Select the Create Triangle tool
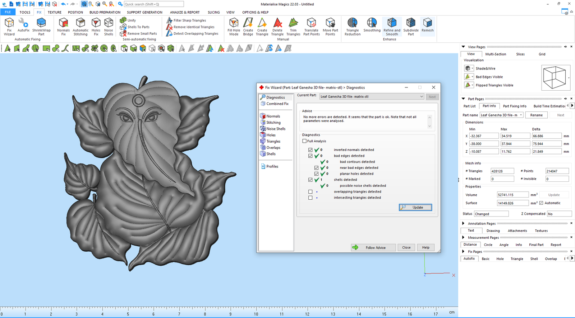This screenshot has width=575, height=318. 262,27
